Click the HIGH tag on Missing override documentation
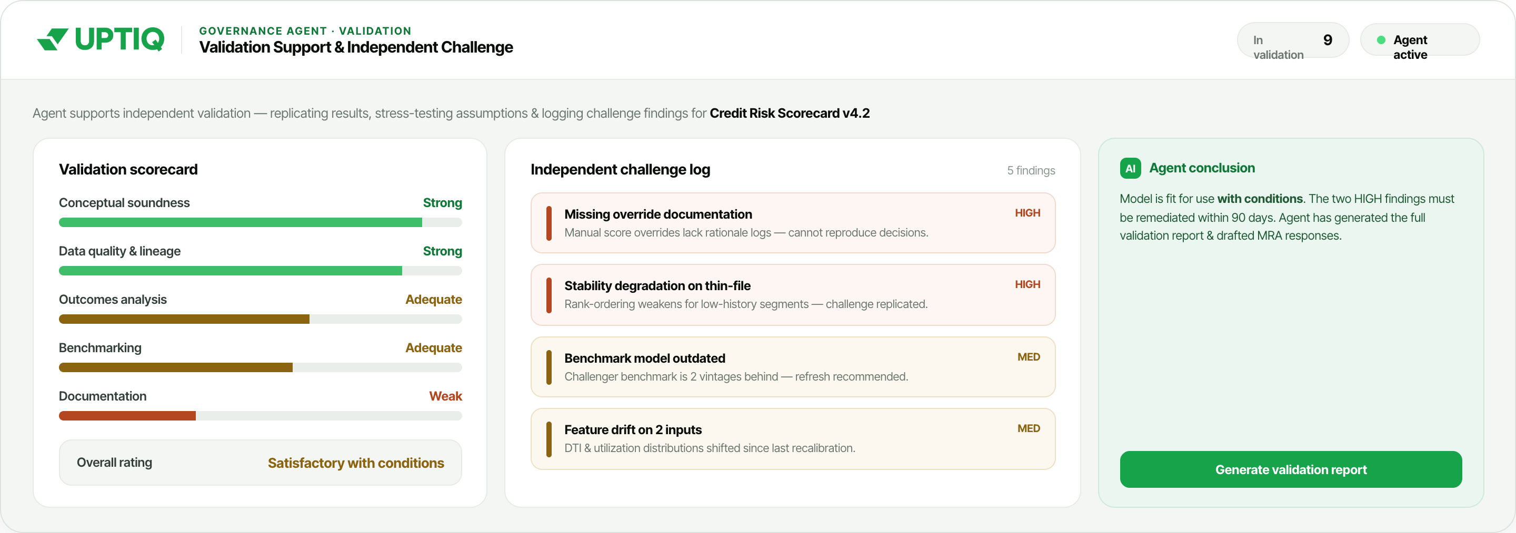This screenshot has height=533, width=1516. point(1027,213)
